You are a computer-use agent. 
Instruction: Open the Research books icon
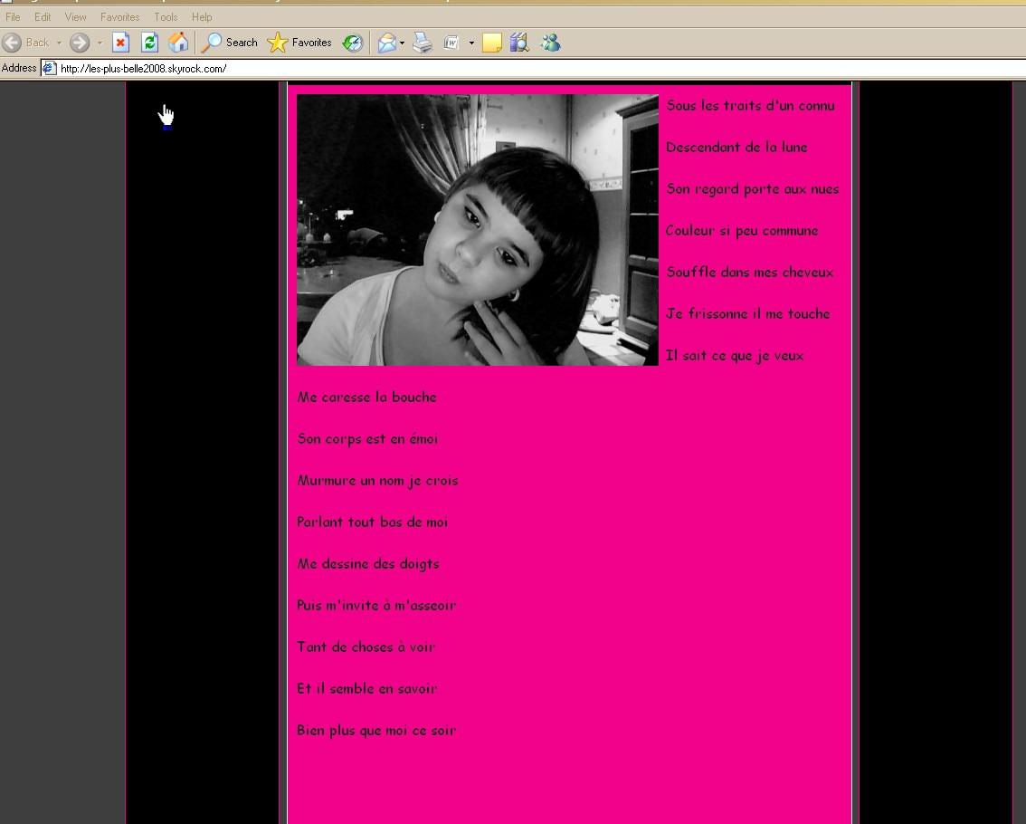(x=519, y=43)
